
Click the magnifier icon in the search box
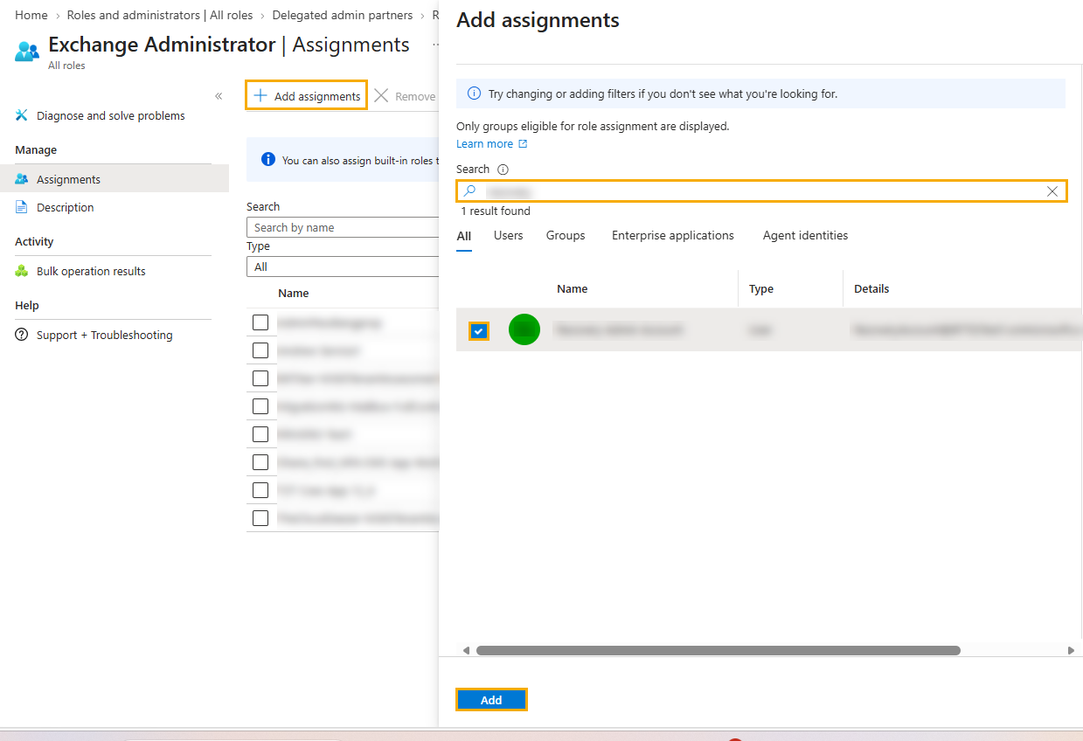coord(469,191)
